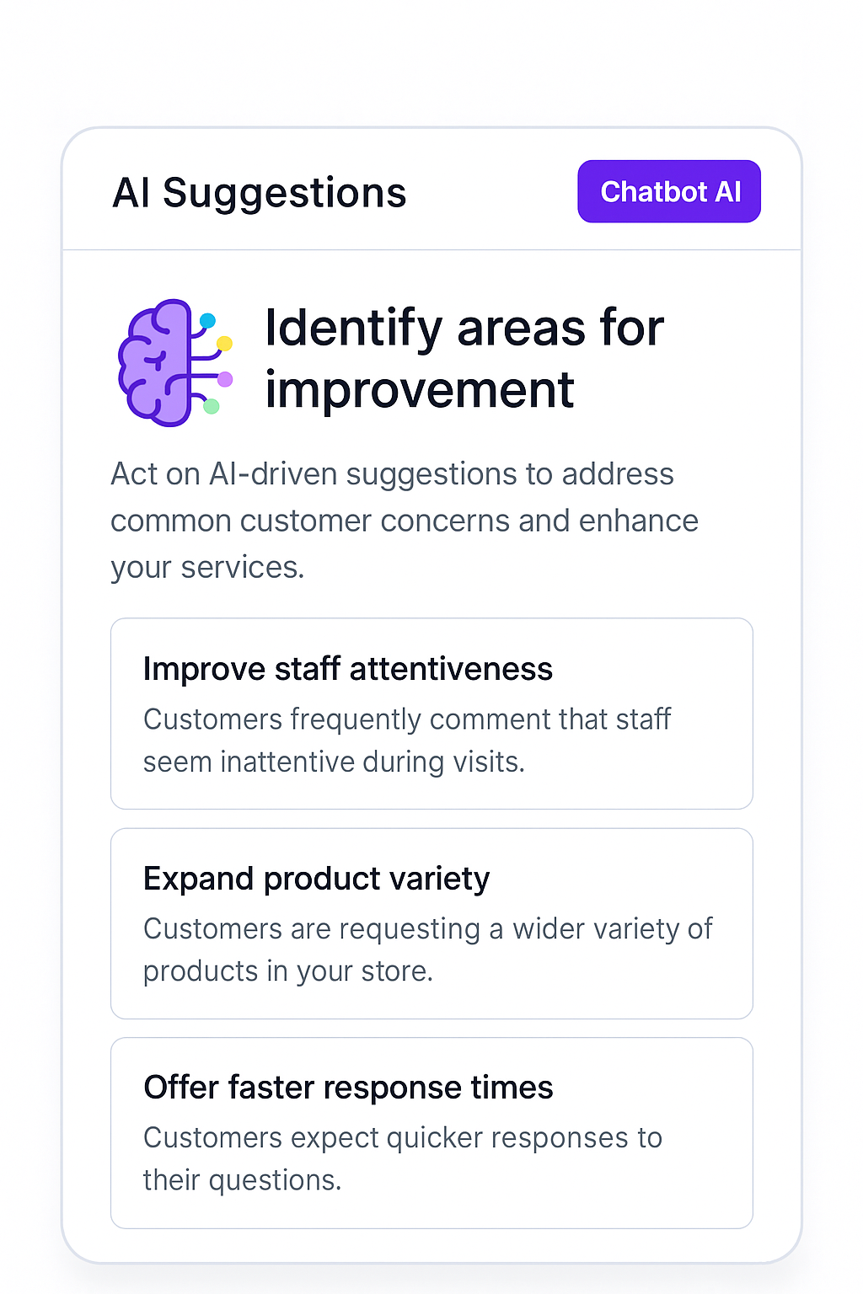Click the word 'Identify' in the heading
Screen dimensions: 863x1294
pos(353,327)
